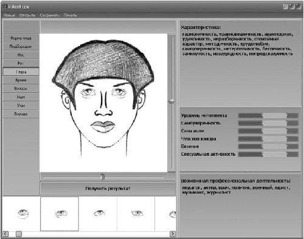The image size is (304, 239).
Task: Click the Возможная профессиональная деятельность: heading
Action: (236, 181)
